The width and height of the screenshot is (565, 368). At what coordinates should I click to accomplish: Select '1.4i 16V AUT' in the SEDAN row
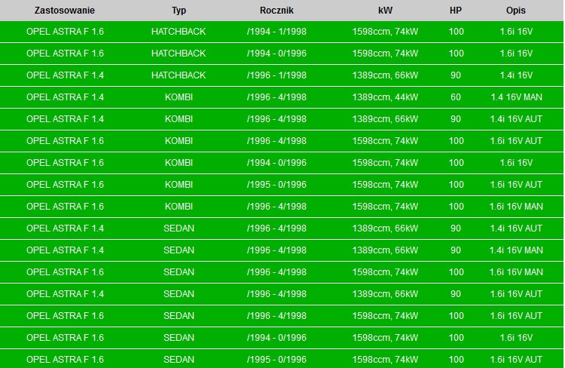[516, 228]
